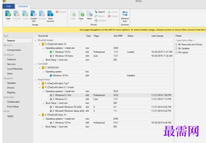Click the folder icon for C:\WINDOWS
Screen dimensions: 206x143
[43, 68]
